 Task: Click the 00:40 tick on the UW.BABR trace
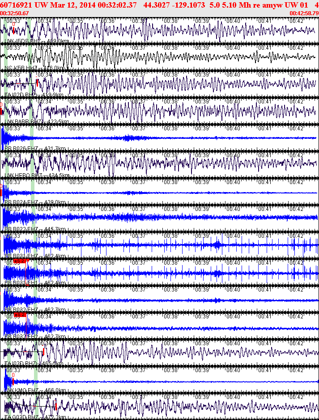[233, 102]
